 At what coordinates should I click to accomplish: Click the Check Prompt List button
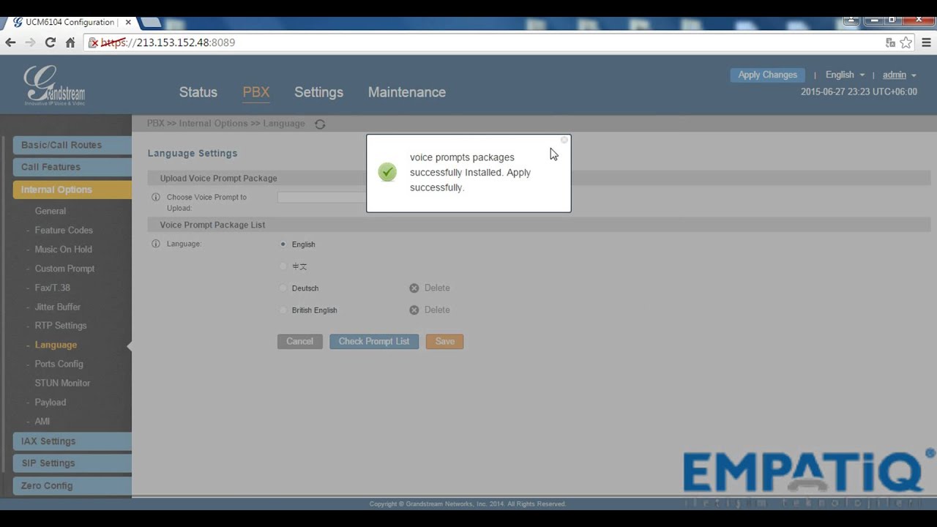pyautogui.click(x=374, y=342)
